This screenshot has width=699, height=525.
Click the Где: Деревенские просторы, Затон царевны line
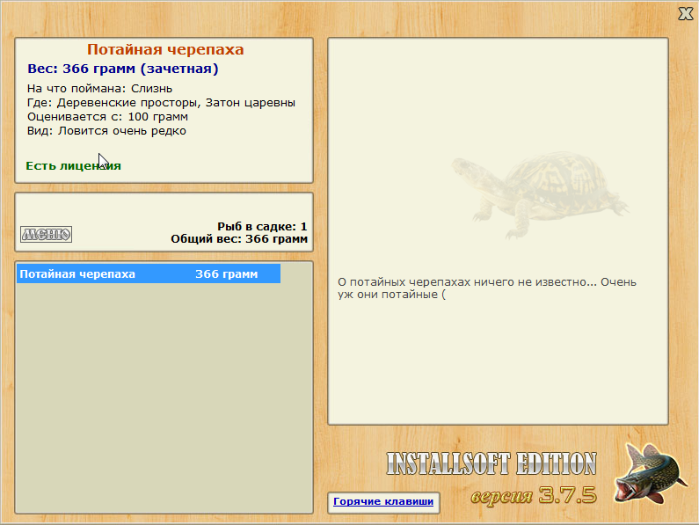tap(162, 103)
